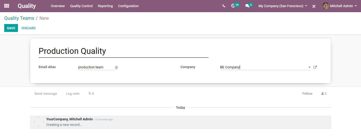Open the Reporting menu
Image resolution: width=361 pixels, height=138 pixels.
point(105,6)
